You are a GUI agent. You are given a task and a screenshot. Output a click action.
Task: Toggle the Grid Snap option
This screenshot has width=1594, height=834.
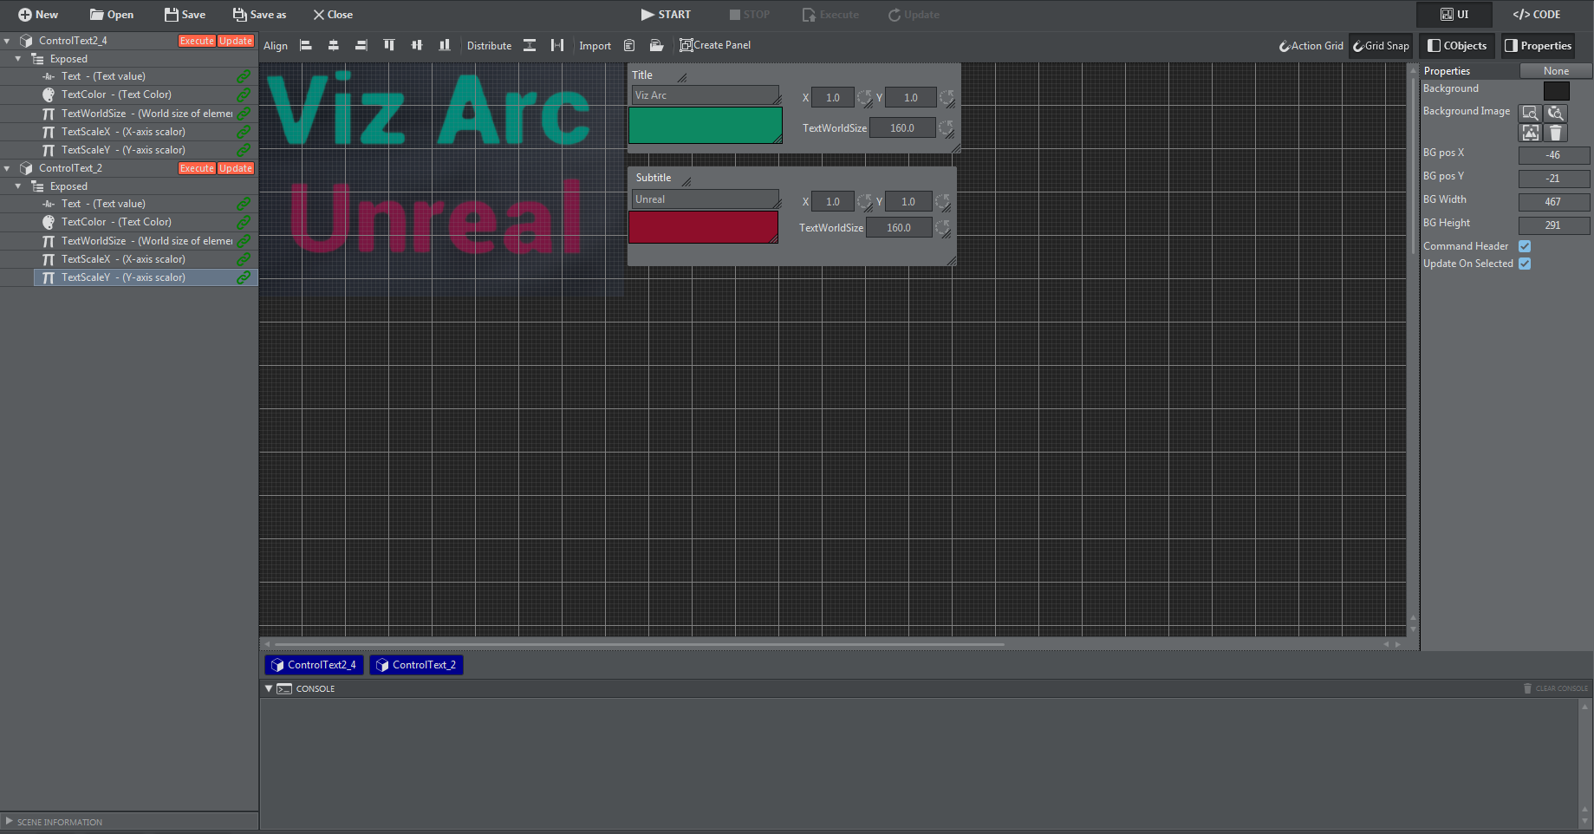(x=1382, y=46)
